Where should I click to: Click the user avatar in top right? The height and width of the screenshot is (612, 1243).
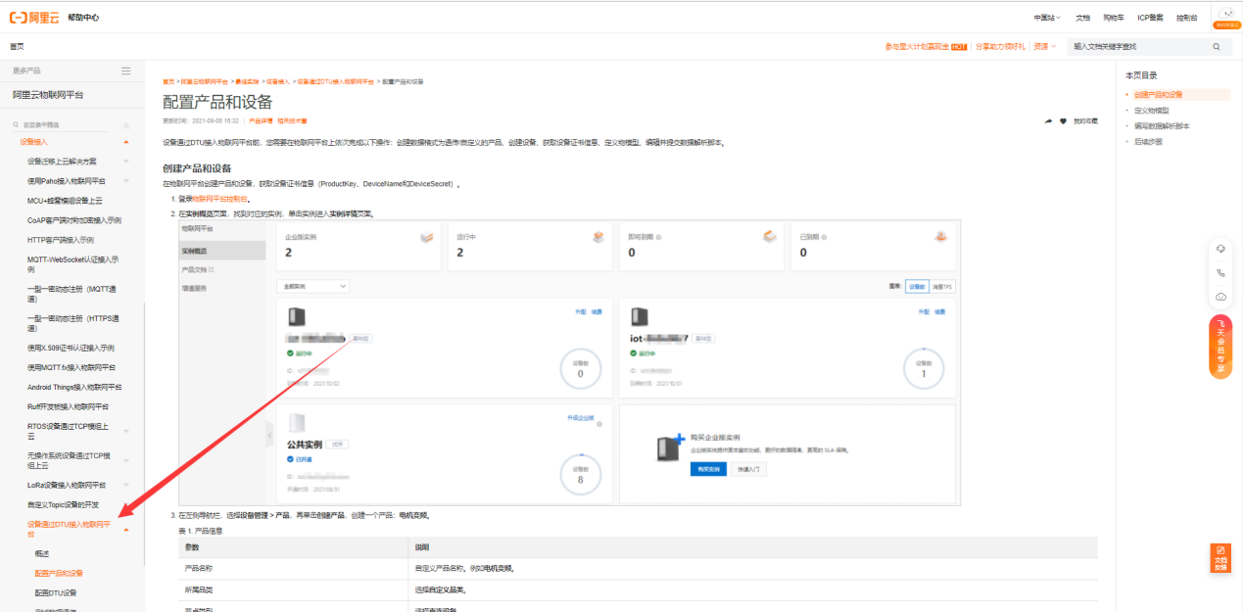(1226, 17)
